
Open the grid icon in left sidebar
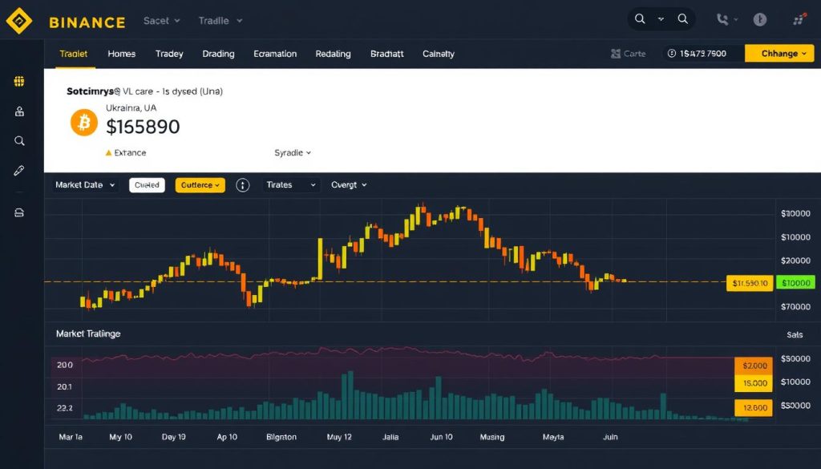pos(19,81)
